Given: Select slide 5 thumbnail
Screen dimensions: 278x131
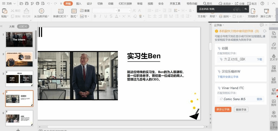Looking at the screenshot, I should click(19, 118).
